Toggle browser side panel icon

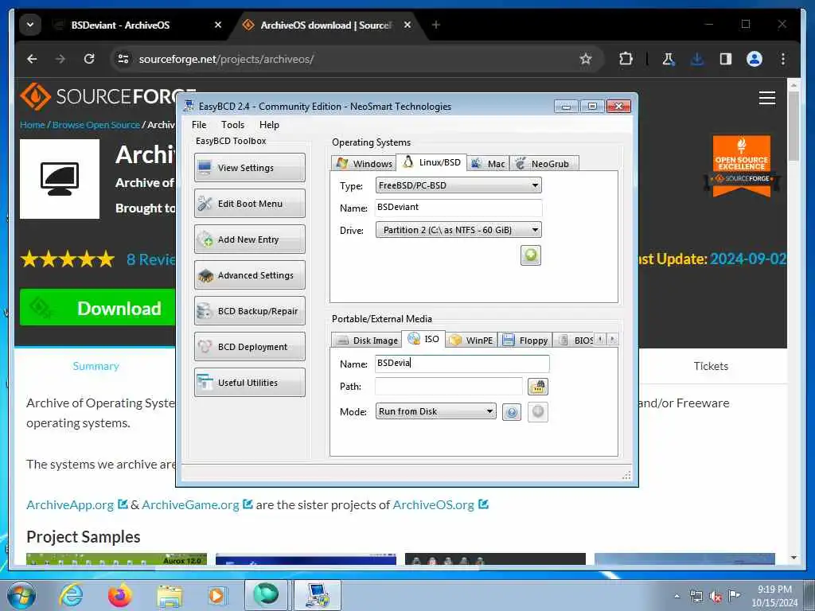(x=726, y=59)
